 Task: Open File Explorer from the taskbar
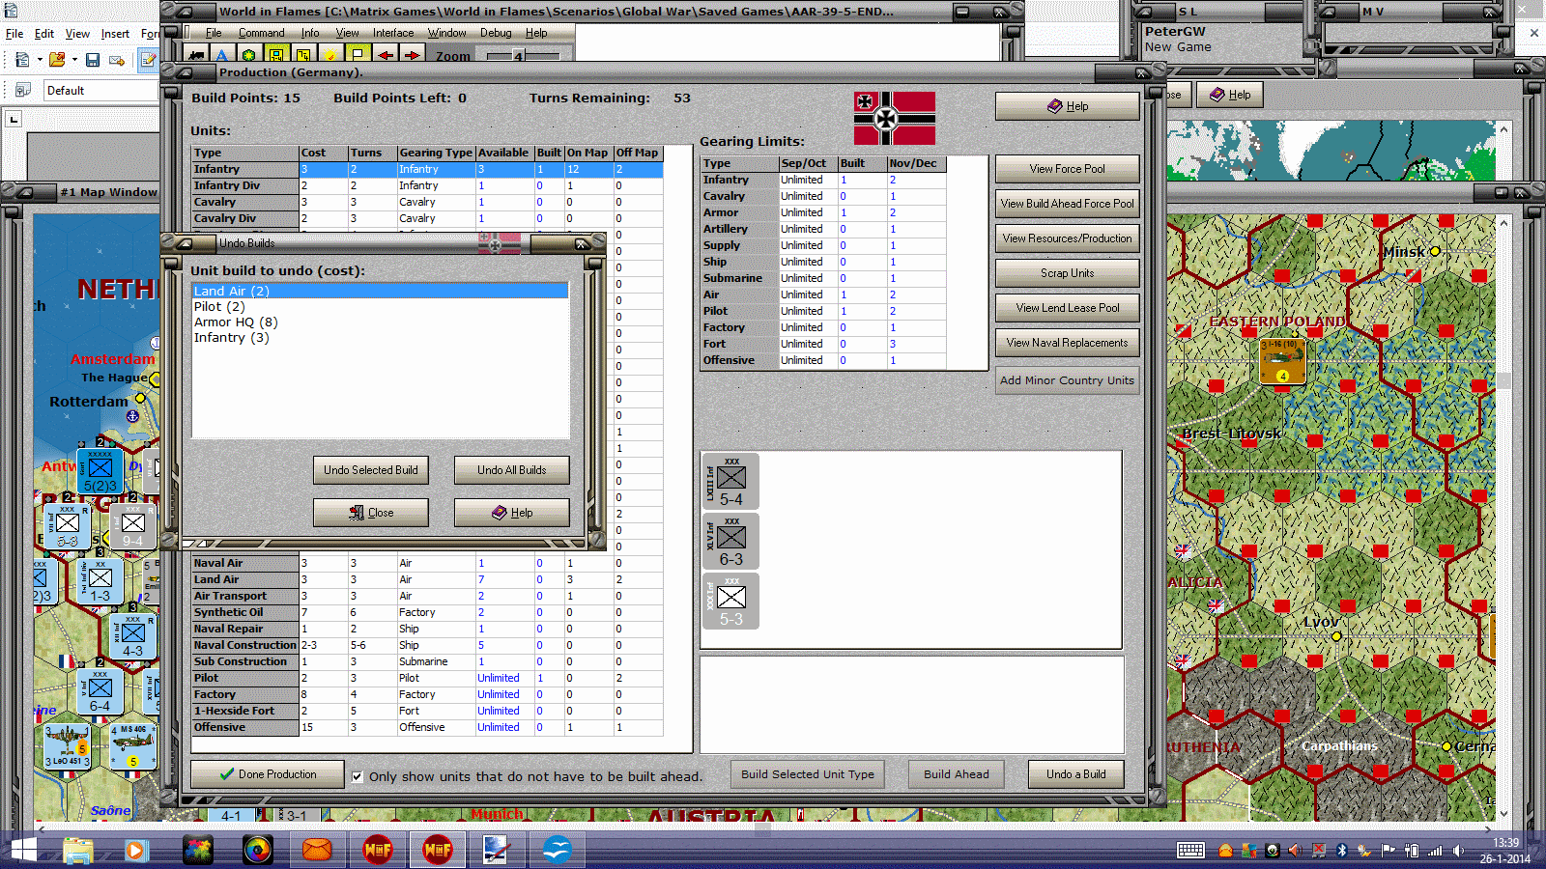(78, 850)
